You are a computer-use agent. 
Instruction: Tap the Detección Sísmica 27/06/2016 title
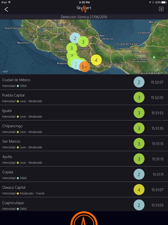(x=84, y=17)
